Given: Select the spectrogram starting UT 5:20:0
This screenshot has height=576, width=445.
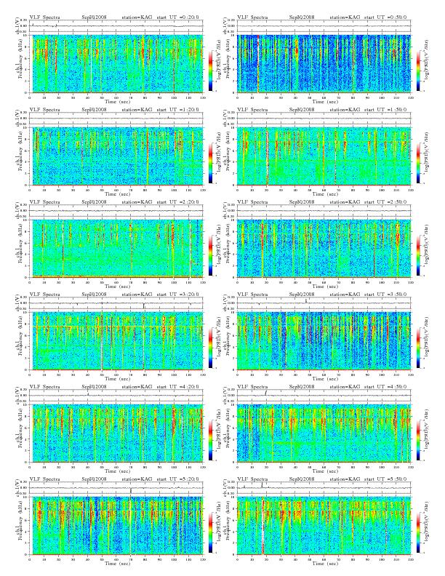Looking at the screenshot, I should pos(116,525).
